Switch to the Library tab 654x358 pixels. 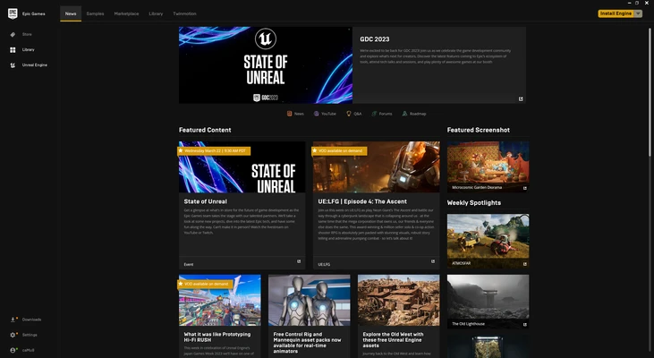click(156, 13)
